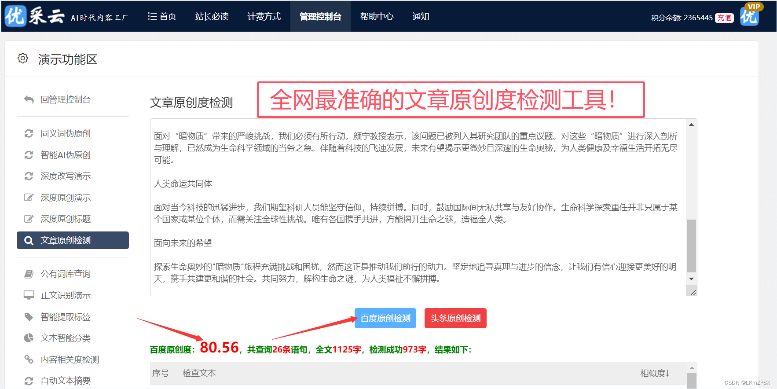Image resolution: width=777 pixels, height=389 pixels.
Task: Click refresh icon next to 同义词伪原创
Action: tap(29, 133)
